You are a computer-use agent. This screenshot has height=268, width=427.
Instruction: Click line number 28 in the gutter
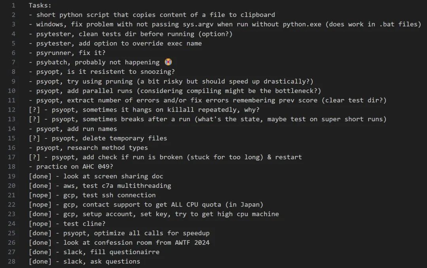(x=11, y=261)
